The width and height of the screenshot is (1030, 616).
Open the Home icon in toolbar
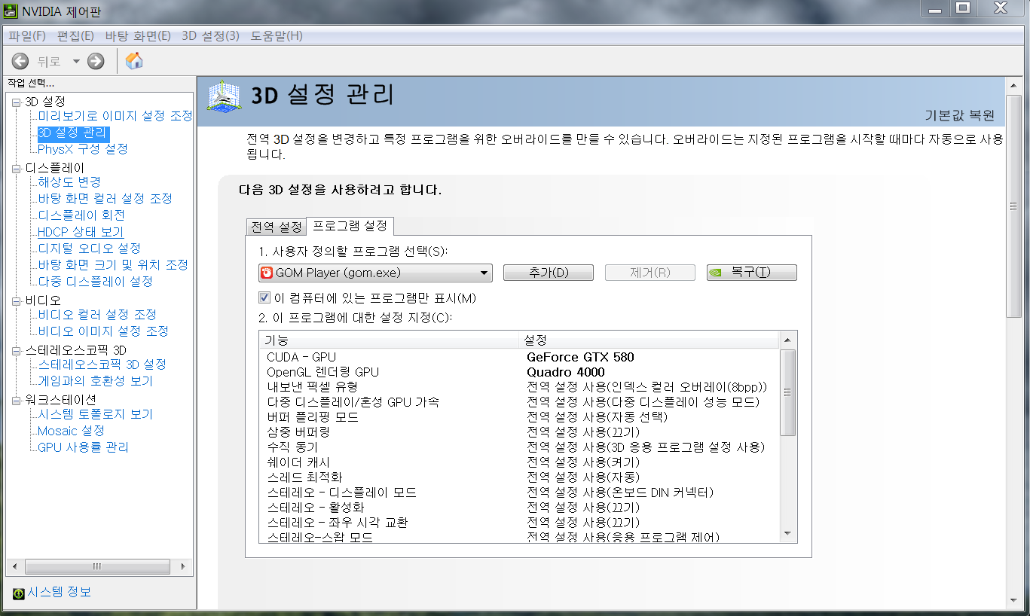click(134, 61)
